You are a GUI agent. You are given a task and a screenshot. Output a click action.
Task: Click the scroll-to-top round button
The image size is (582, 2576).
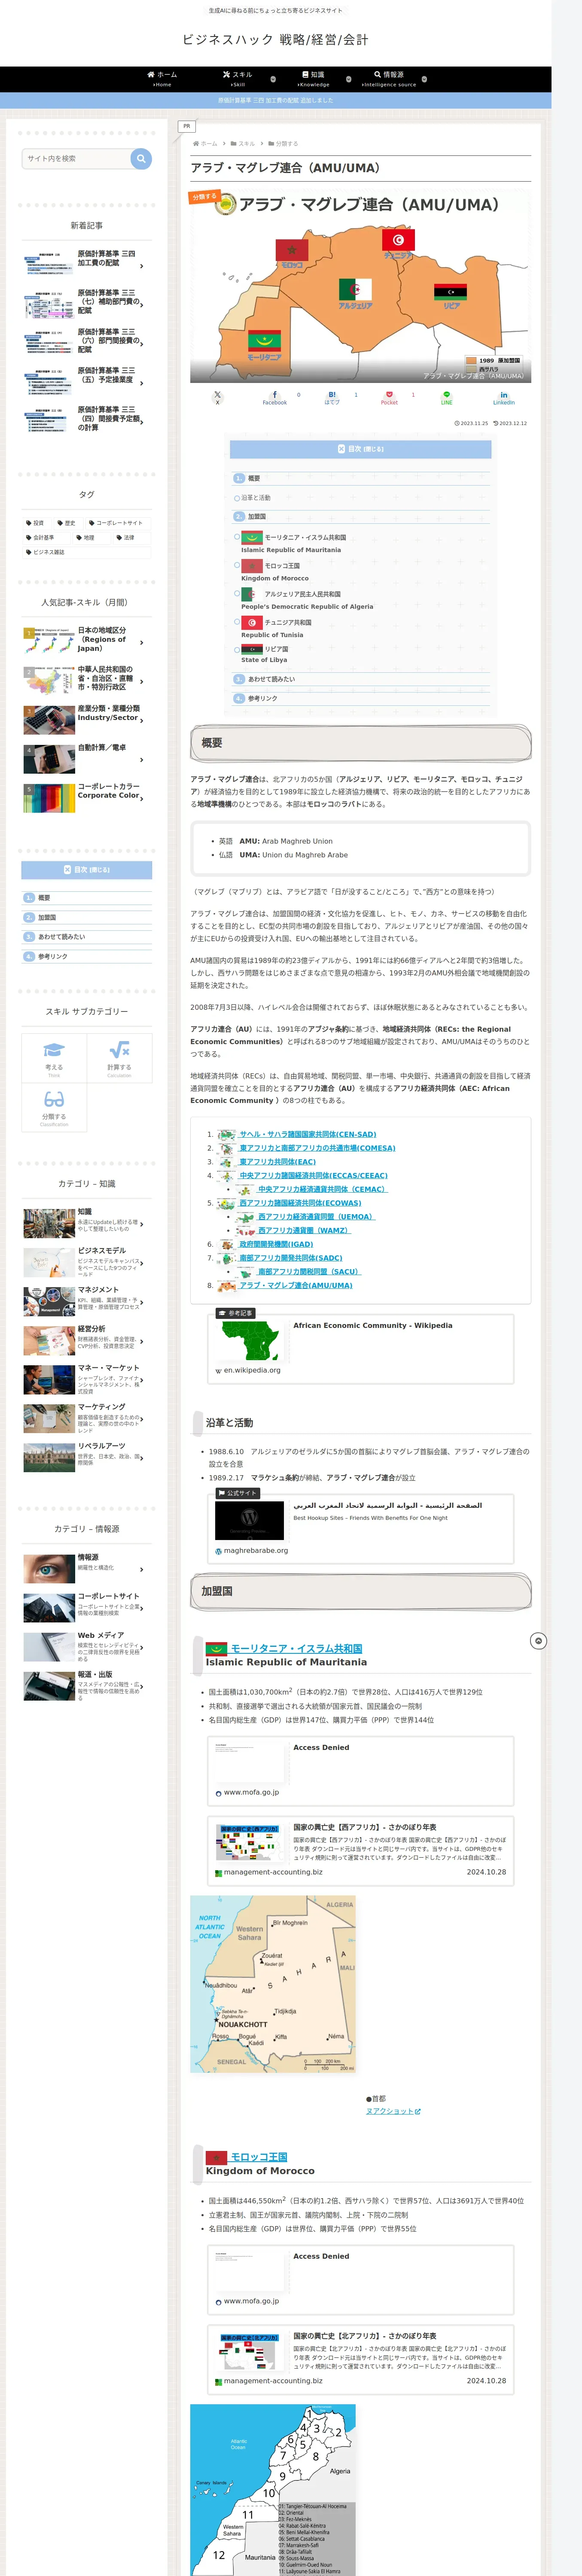pyautogui.click(x=538, y=1641)
